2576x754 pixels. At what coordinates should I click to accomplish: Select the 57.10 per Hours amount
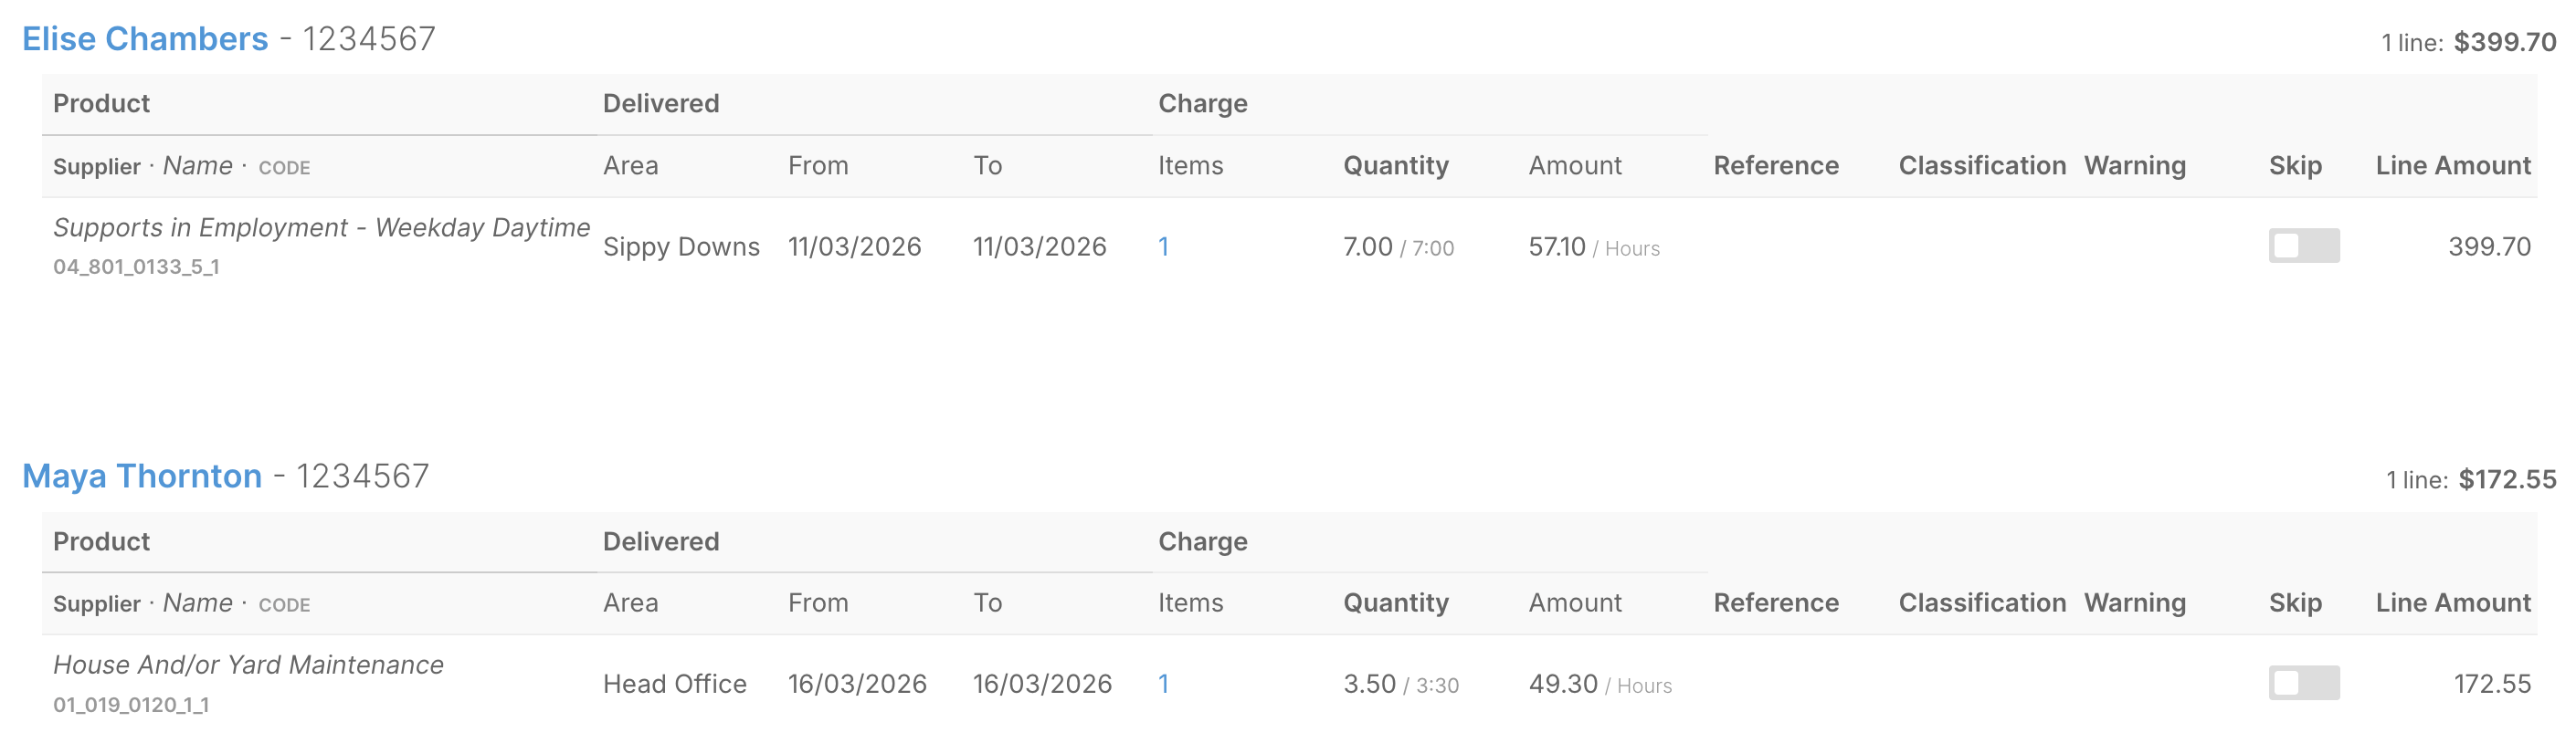1593,246
